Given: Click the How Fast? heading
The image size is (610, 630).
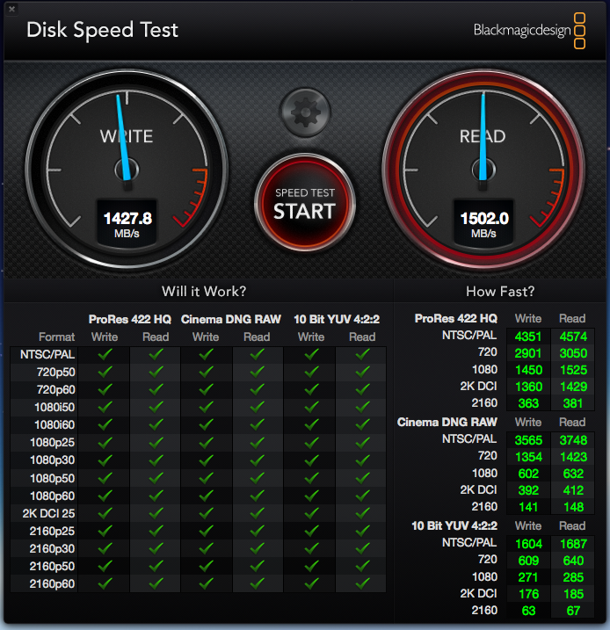Looking at the screenshot, I should pos(500,292).
